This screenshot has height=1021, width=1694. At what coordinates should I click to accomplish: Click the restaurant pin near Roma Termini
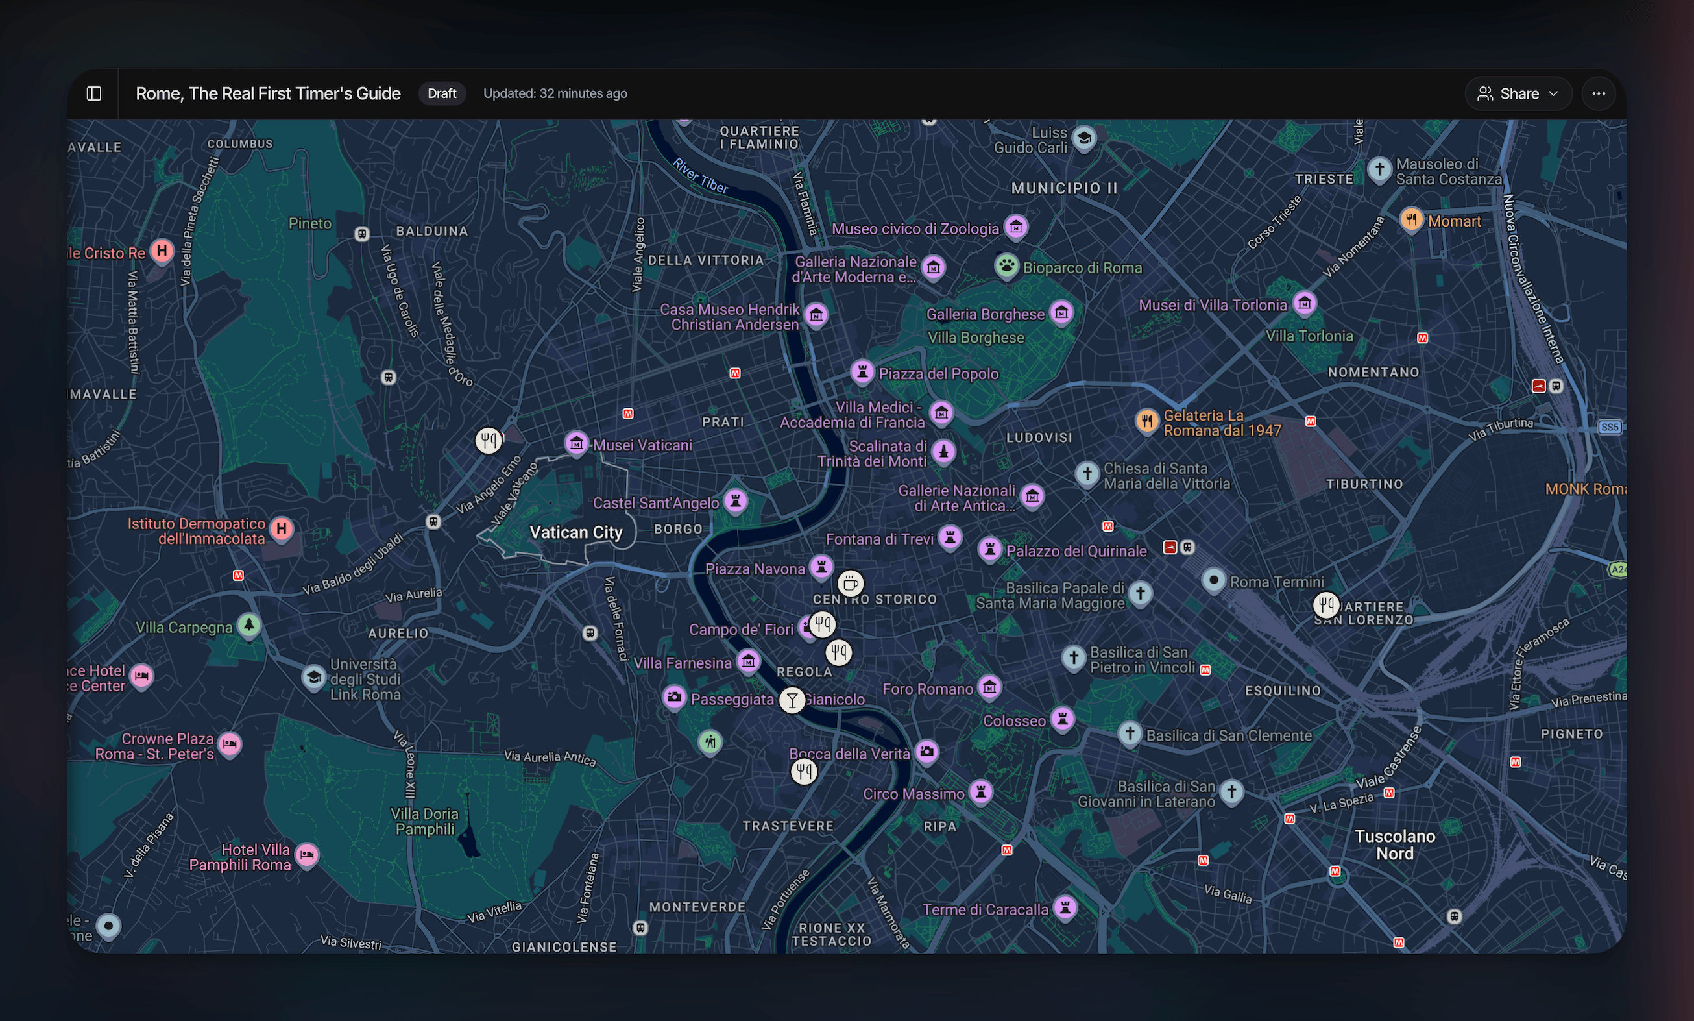pos(1326,605)
